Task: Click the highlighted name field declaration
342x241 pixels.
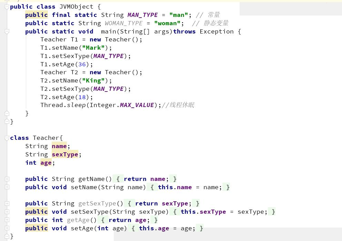Action: (59, 146)
